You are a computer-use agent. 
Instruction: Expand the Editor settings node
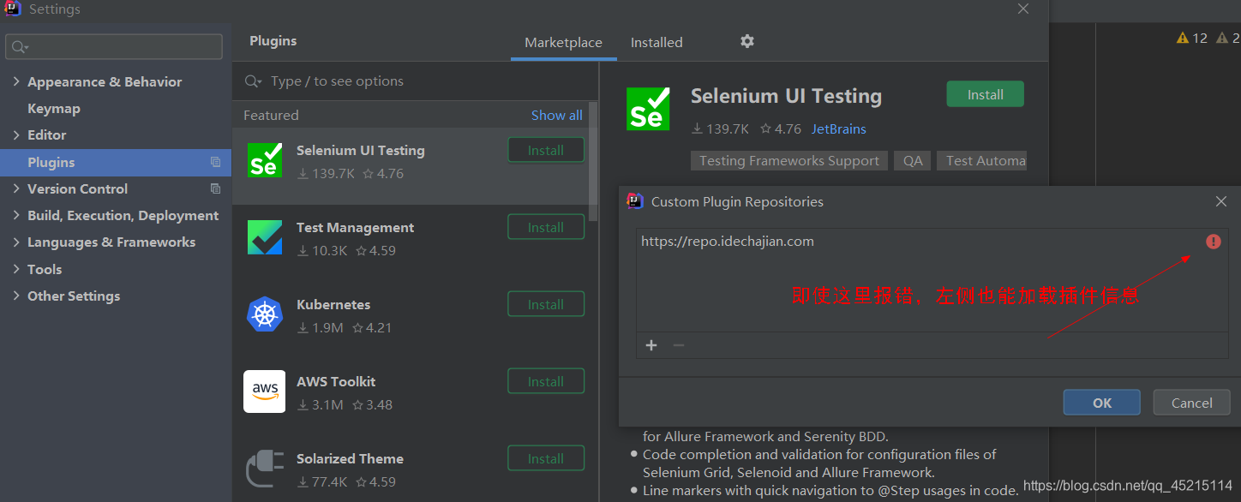(x=16, y=135)
